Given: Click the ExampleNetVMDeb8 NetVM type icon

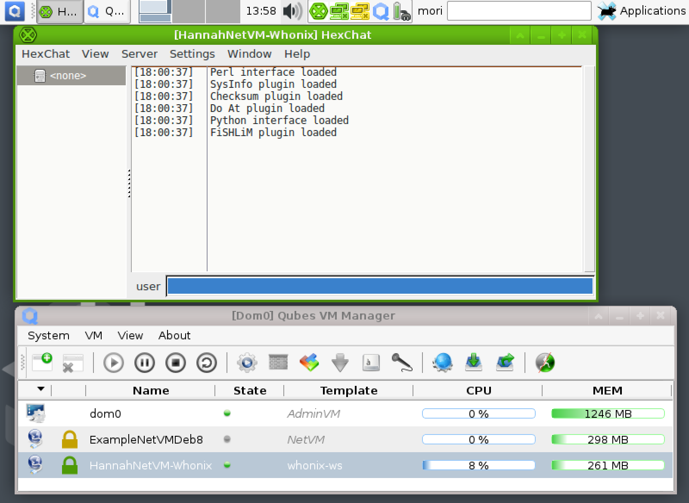Looking at the screenshot, I should pyautogui.click(x=35, y=439).
